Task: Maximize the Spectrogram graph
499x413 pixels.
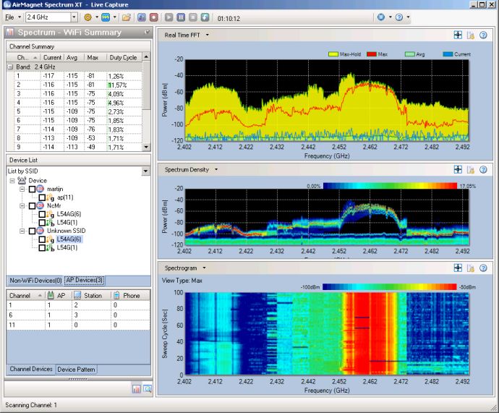Action: pos(458,268)
